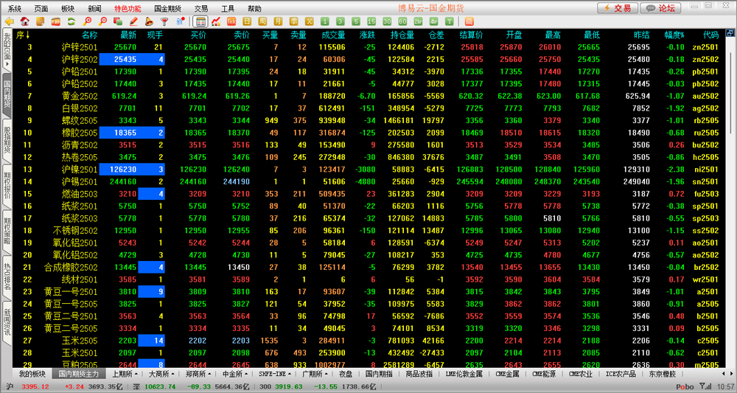Sort by the 涨跌 column header

coord(367,35)
